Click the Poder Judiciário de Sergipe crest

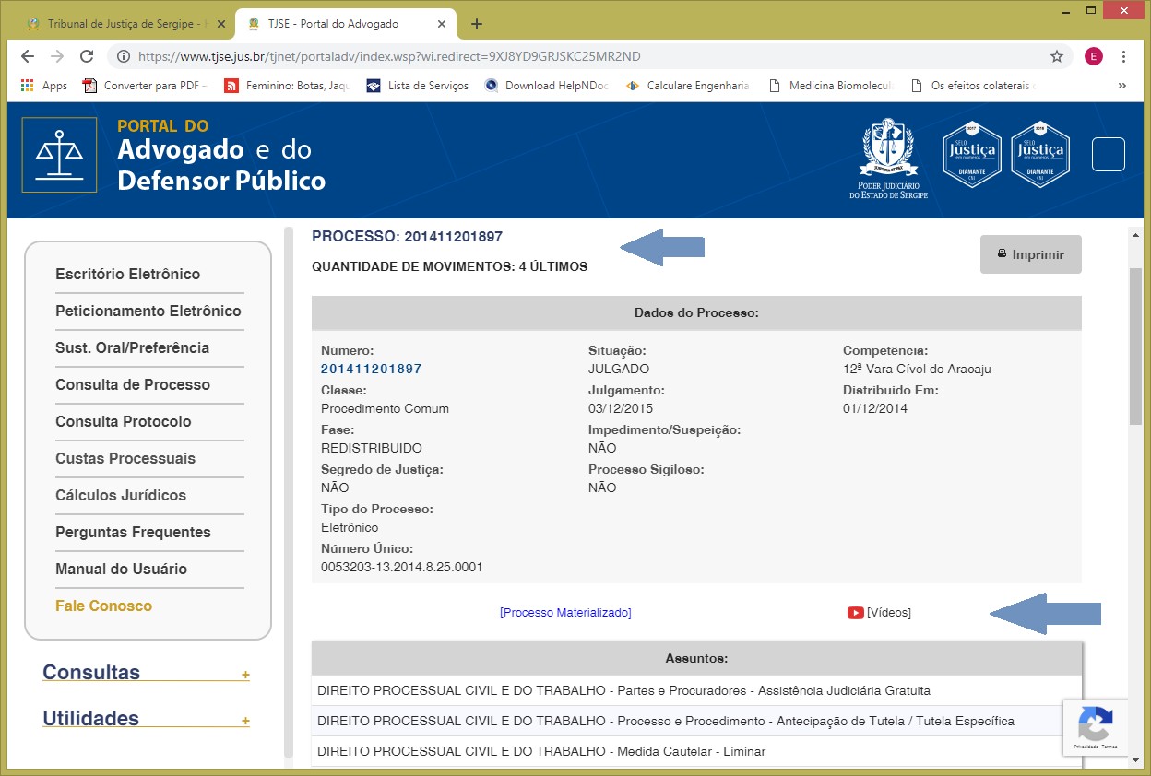888,159
